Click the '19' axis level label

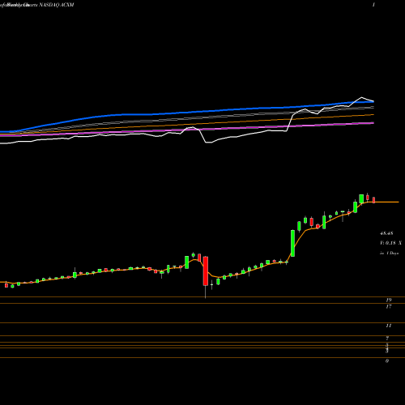coord(389,300)
